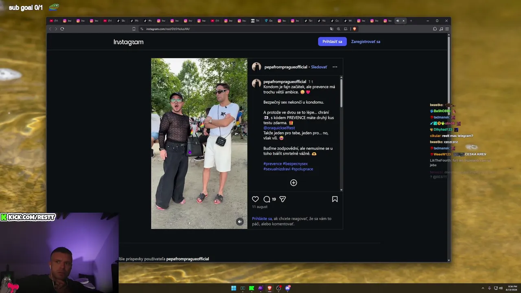Screen dimensions: 521x293
Task: Unmute the reel with the speaker icon
Action: click(x=240, y=221)
